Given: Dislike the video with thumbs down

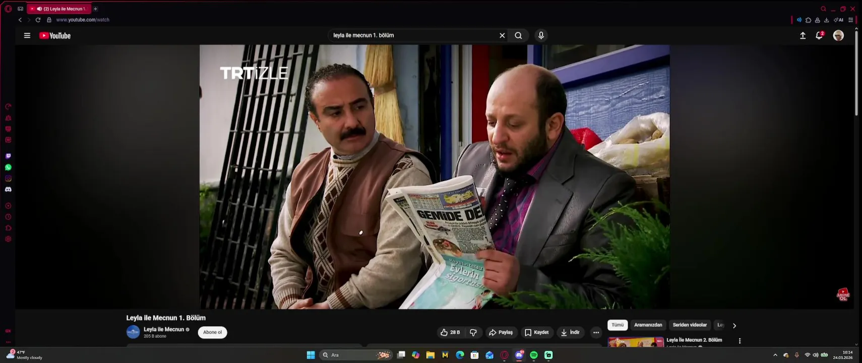Looking at the screenshot, I should (x=473, y=332).
